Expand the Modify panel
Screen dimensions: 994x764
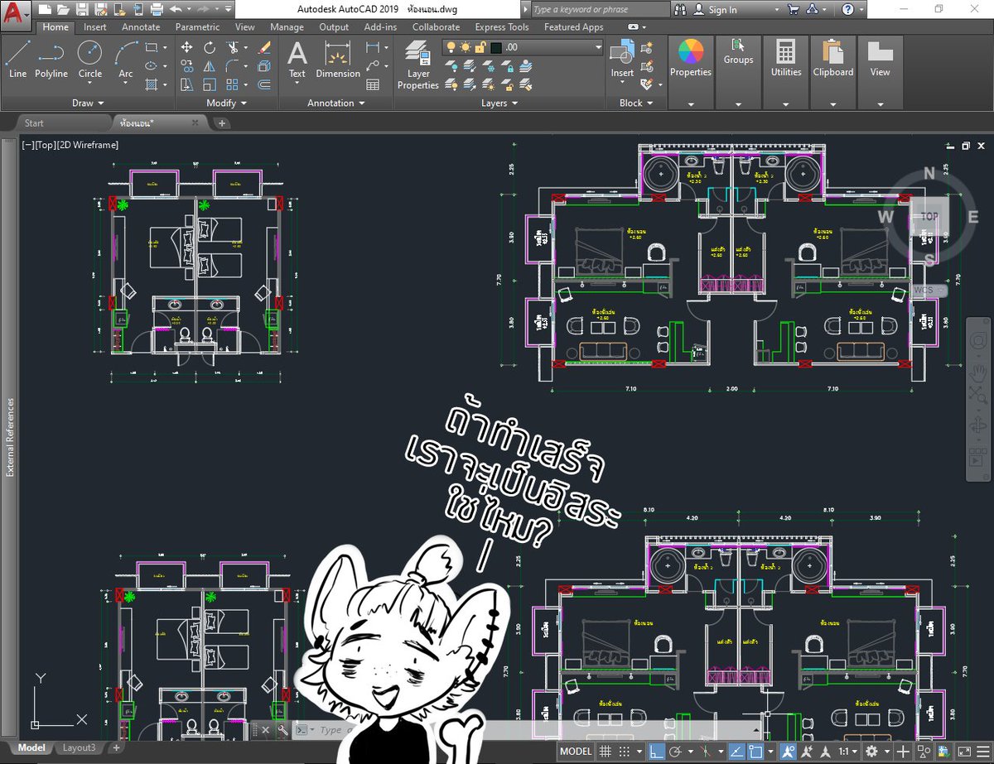[x=227, y=103]
